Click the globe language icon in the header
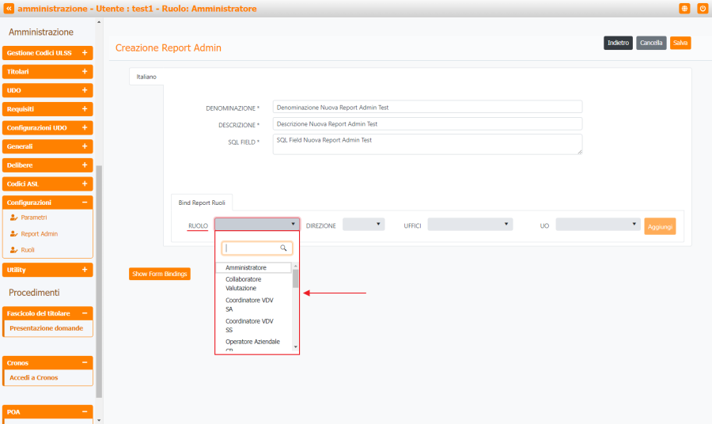 point(684,8)
